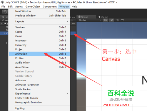Expand the Layouts submenu

39,21
